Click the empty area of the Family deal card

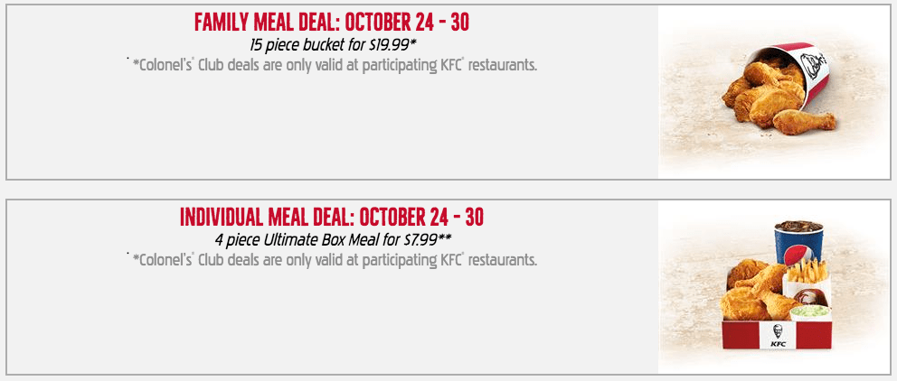click(332, 128)
